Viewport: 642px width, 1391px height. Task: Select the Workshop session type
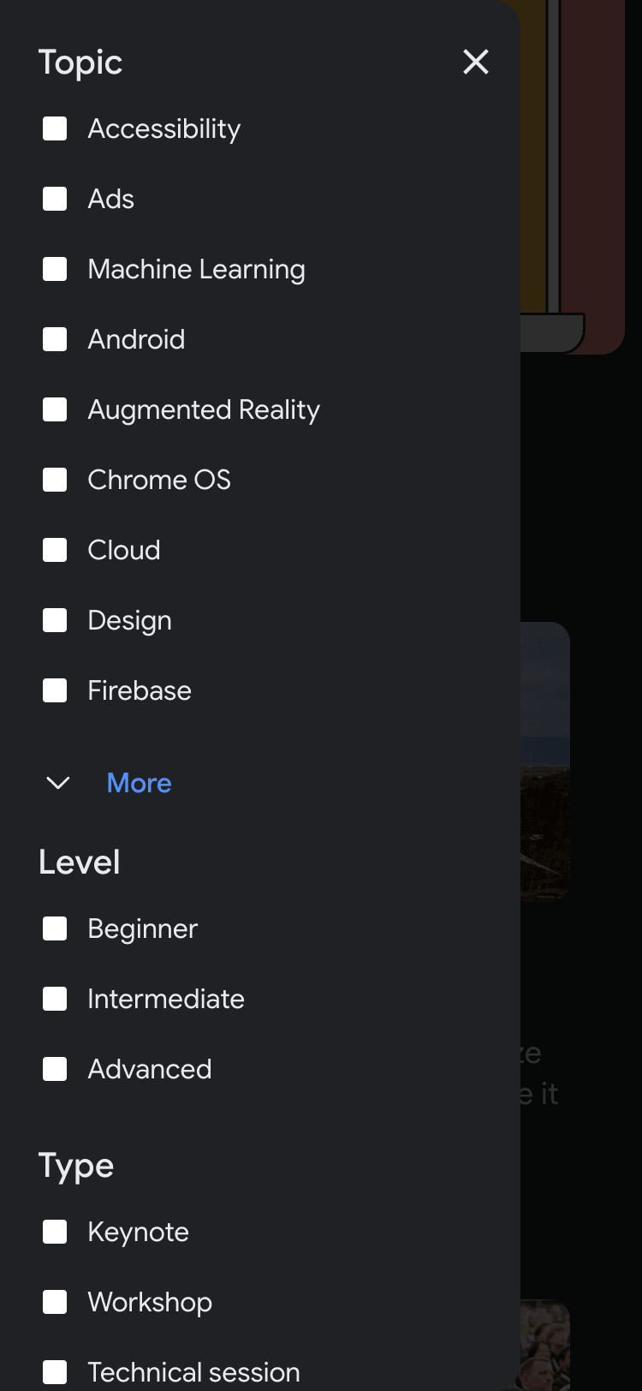coord(54,1301)
